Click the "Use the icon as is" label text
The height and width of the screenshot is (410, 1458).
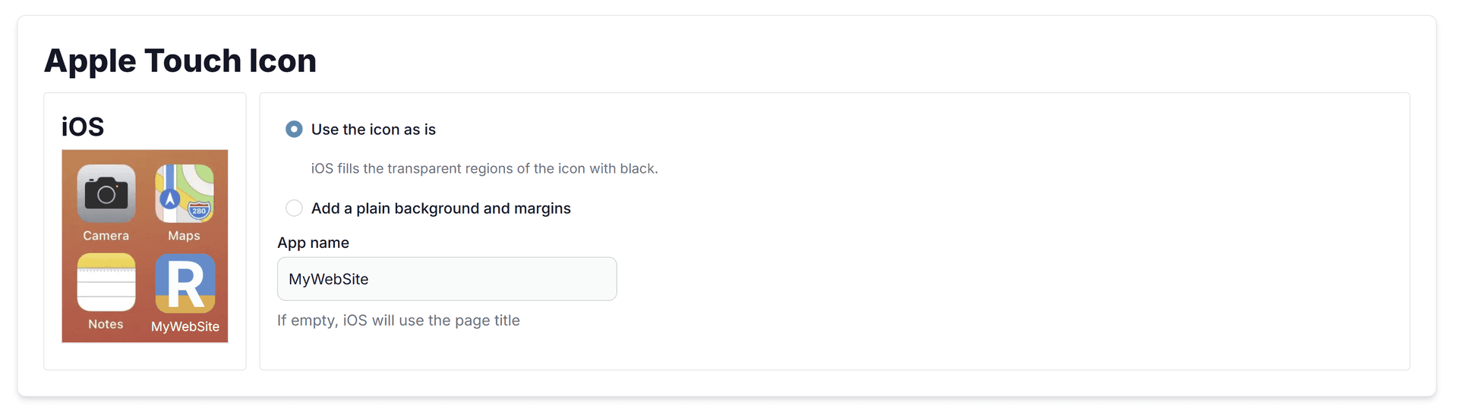tap(373, 130)
